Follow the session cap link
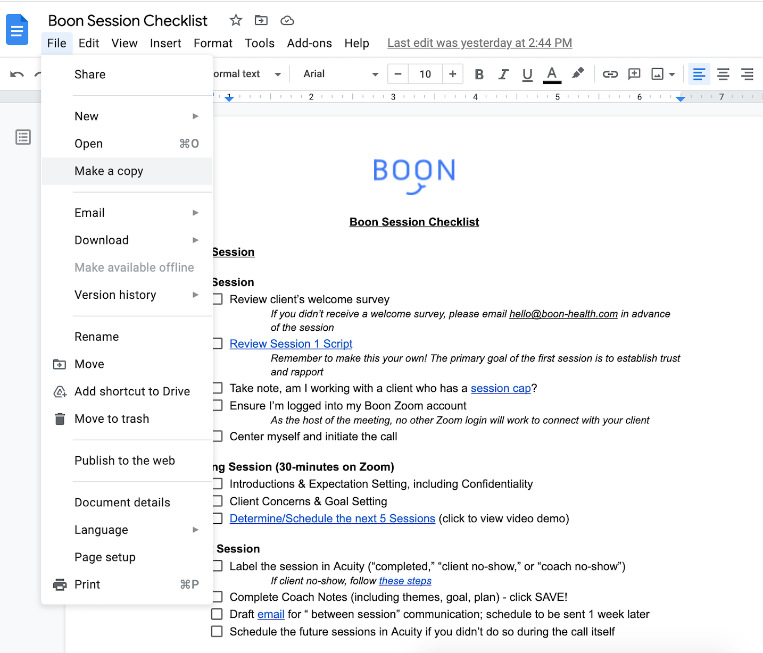The width and height of the screenshot is (763, 653). point(501,389)
